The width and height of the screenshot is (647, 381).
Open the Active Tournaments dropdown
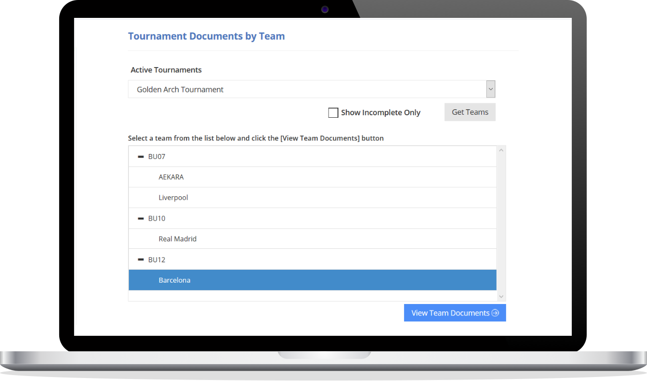(x=312, y=89)
